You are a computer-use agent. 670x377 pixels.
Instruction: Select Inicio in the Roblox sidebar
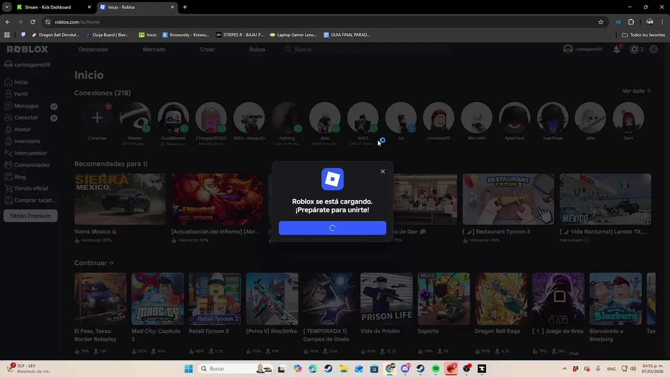coord(21,82)
